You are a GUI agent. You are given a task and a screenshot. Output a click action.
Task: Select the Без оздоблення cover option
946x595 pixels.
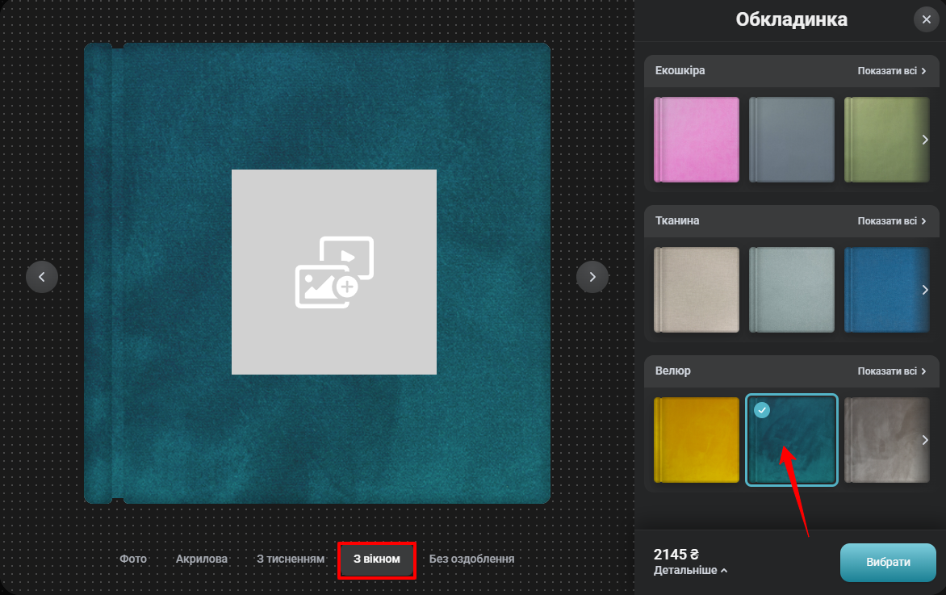(x=471, y=559)
